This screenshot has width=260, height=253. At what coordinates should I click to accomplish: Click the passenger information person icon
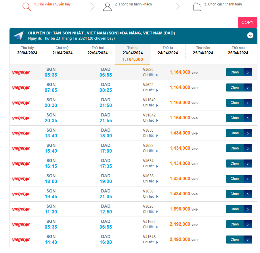click(107, 7)
